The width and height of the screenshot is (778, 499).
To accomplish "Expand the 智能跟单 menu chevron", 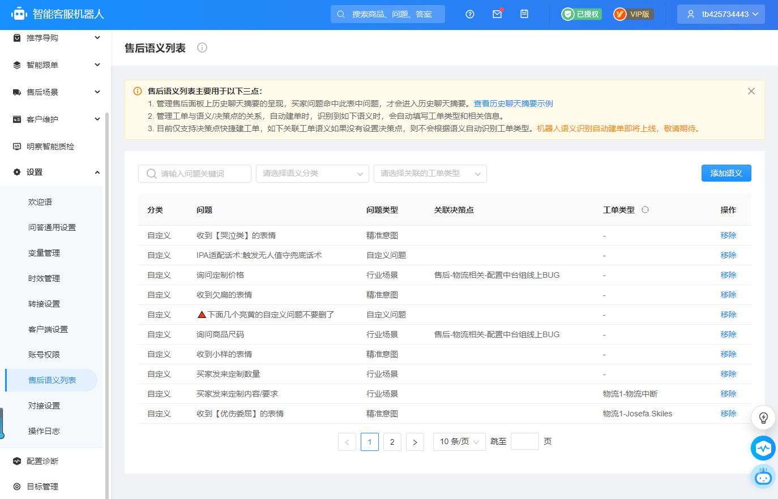I will pos(97,65).
